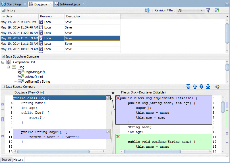Delete the Dog implements IntAnimal difference block
The width and height of the screenshot is (230, 163).
pyautogui.click(x=118, y=98)
